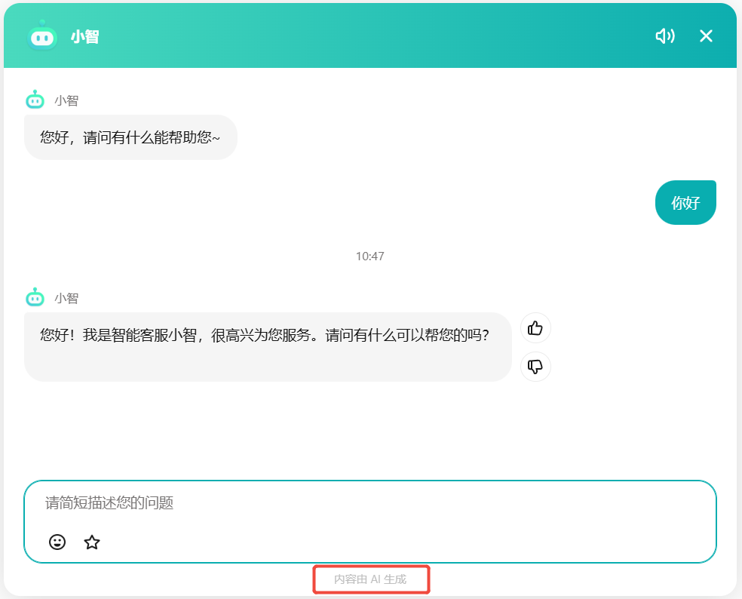Open the emoji picker in the input area
The width and height of the screenshot is (742, 599).
[57, 542]
